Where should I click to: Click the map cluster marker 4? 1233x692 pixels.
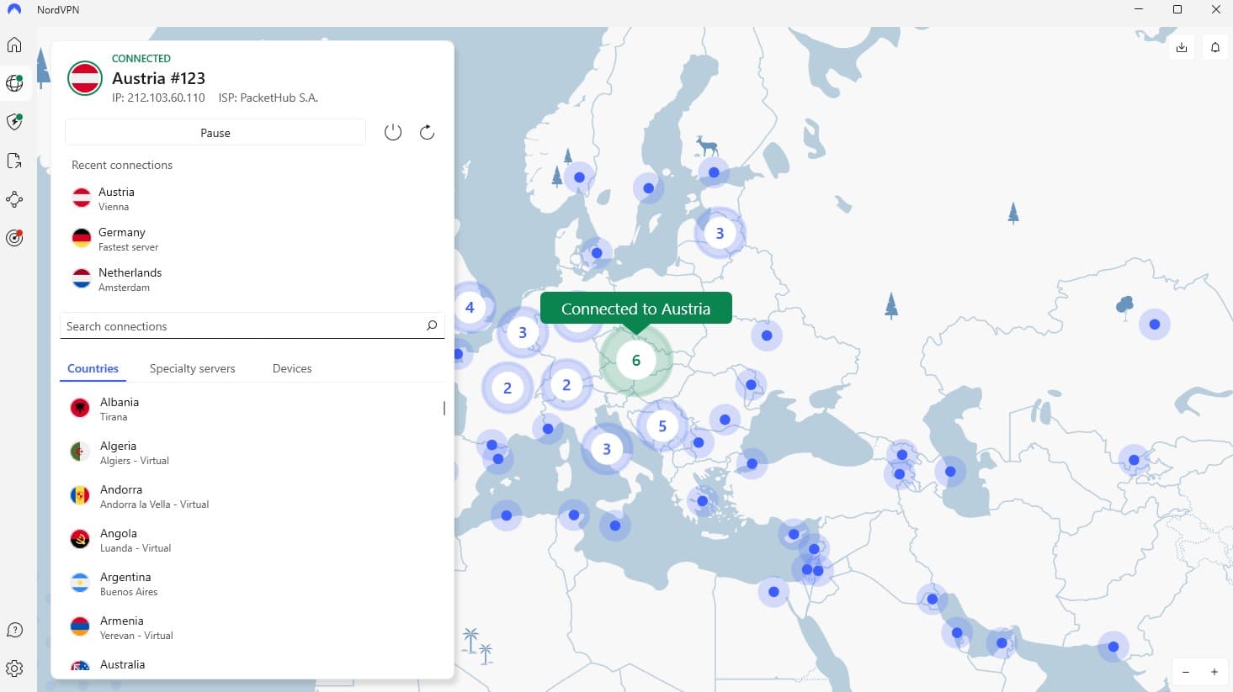[x=470, y=308]
